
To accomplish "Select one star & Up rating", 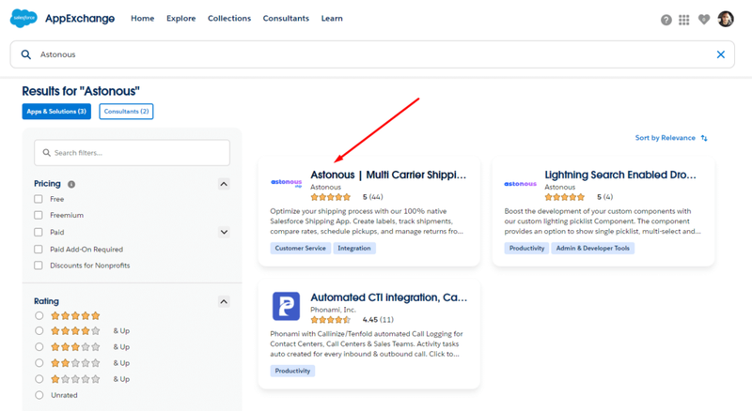I will [x=39, y=379].
